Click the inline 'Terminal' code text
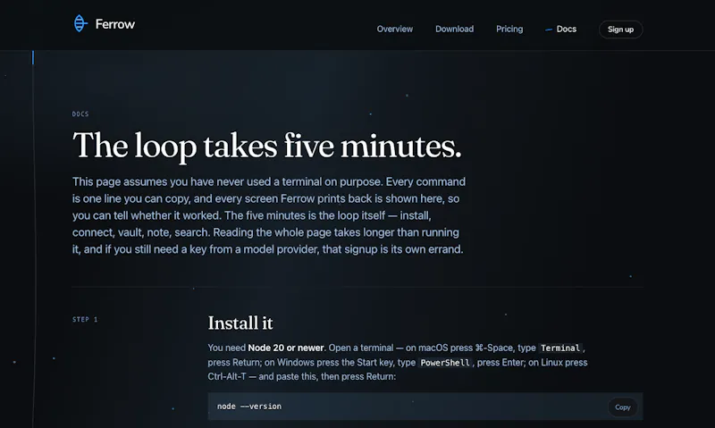 560,348
